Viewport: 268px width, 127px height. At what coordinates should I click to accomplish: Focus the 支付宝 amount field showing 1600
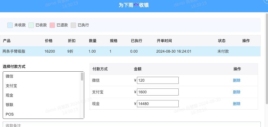click(158, 92)
